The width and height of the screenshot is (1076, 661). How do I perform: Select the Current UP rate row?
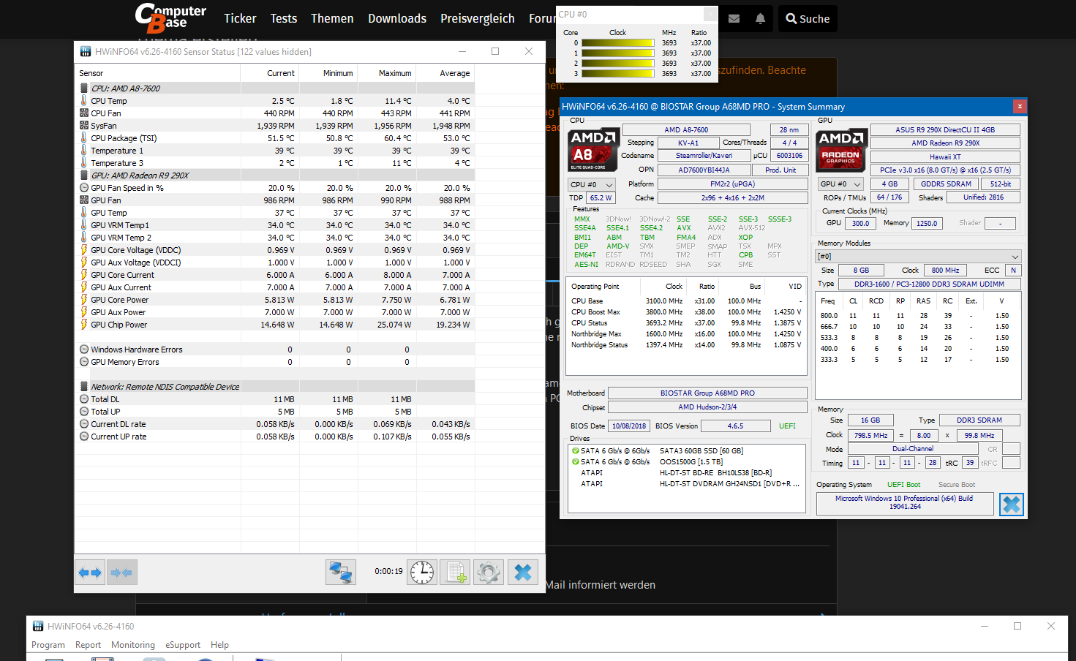click(x=274, y=437)
